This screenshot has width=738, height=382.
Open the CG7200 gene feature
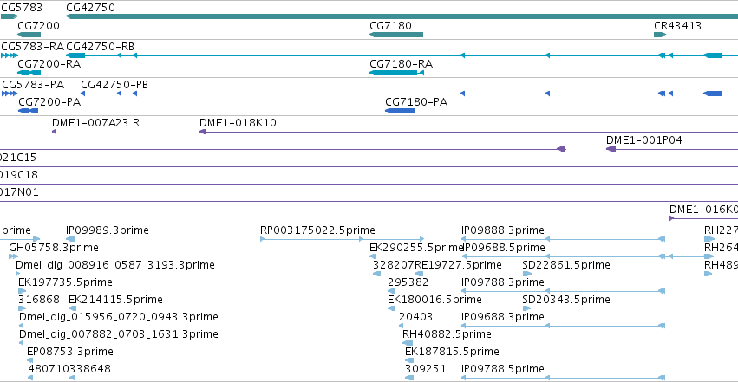coord(29,35)
